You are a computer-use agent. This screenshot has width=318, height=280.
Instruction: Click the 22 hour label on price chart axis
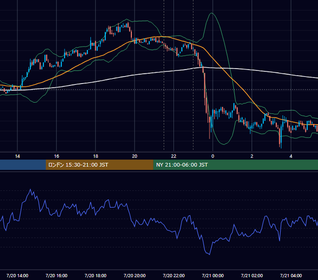[173, 156]
